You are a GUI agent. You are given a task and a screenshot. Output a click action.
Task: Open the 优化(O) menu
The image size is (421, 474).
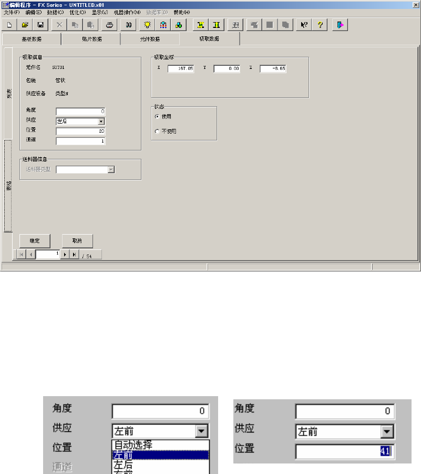tap(78, 13)
